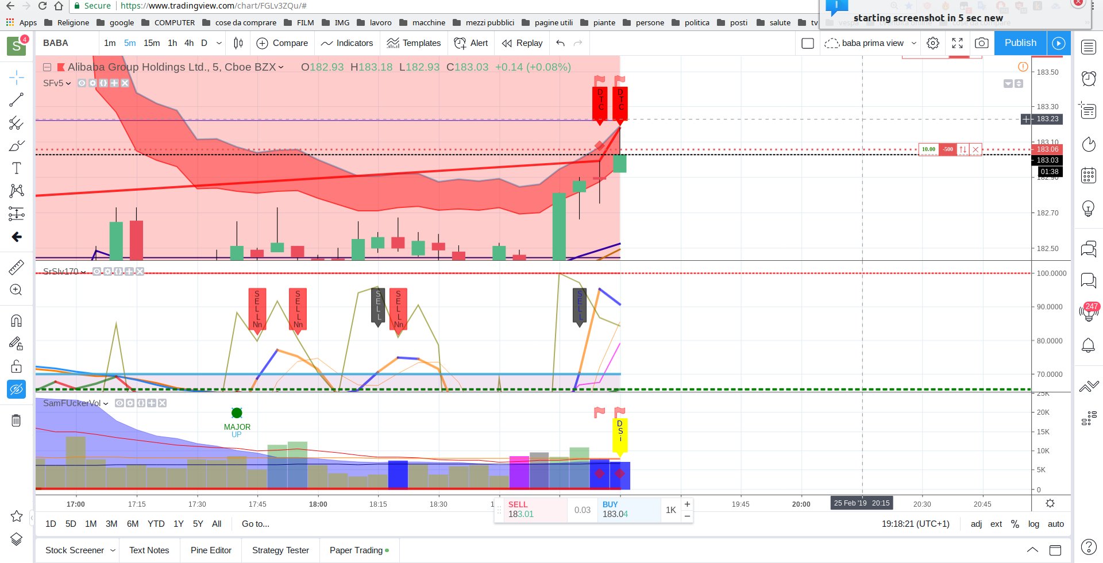Open the Go to... date dialog
The width and height of the screenshot is (1103, 563).
[x=255, y=524]
